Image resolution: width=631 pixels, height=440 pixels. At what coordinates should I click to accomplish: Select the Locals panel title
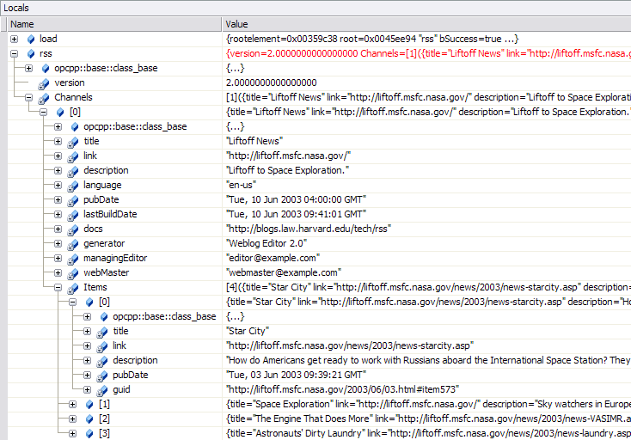pyautogui.click(x=17, y=8)
